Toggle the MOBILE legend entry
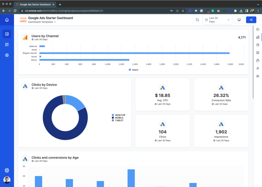 pos(117,118)
